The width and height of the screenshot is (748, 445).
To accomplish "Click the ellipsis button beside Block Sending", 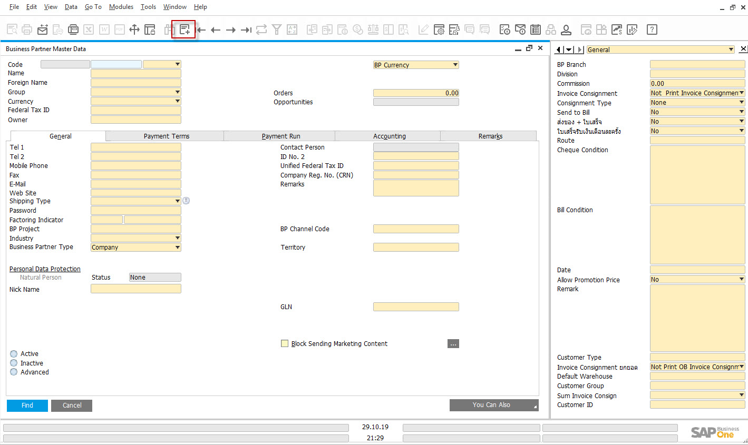I will click(x=453, y=344).
